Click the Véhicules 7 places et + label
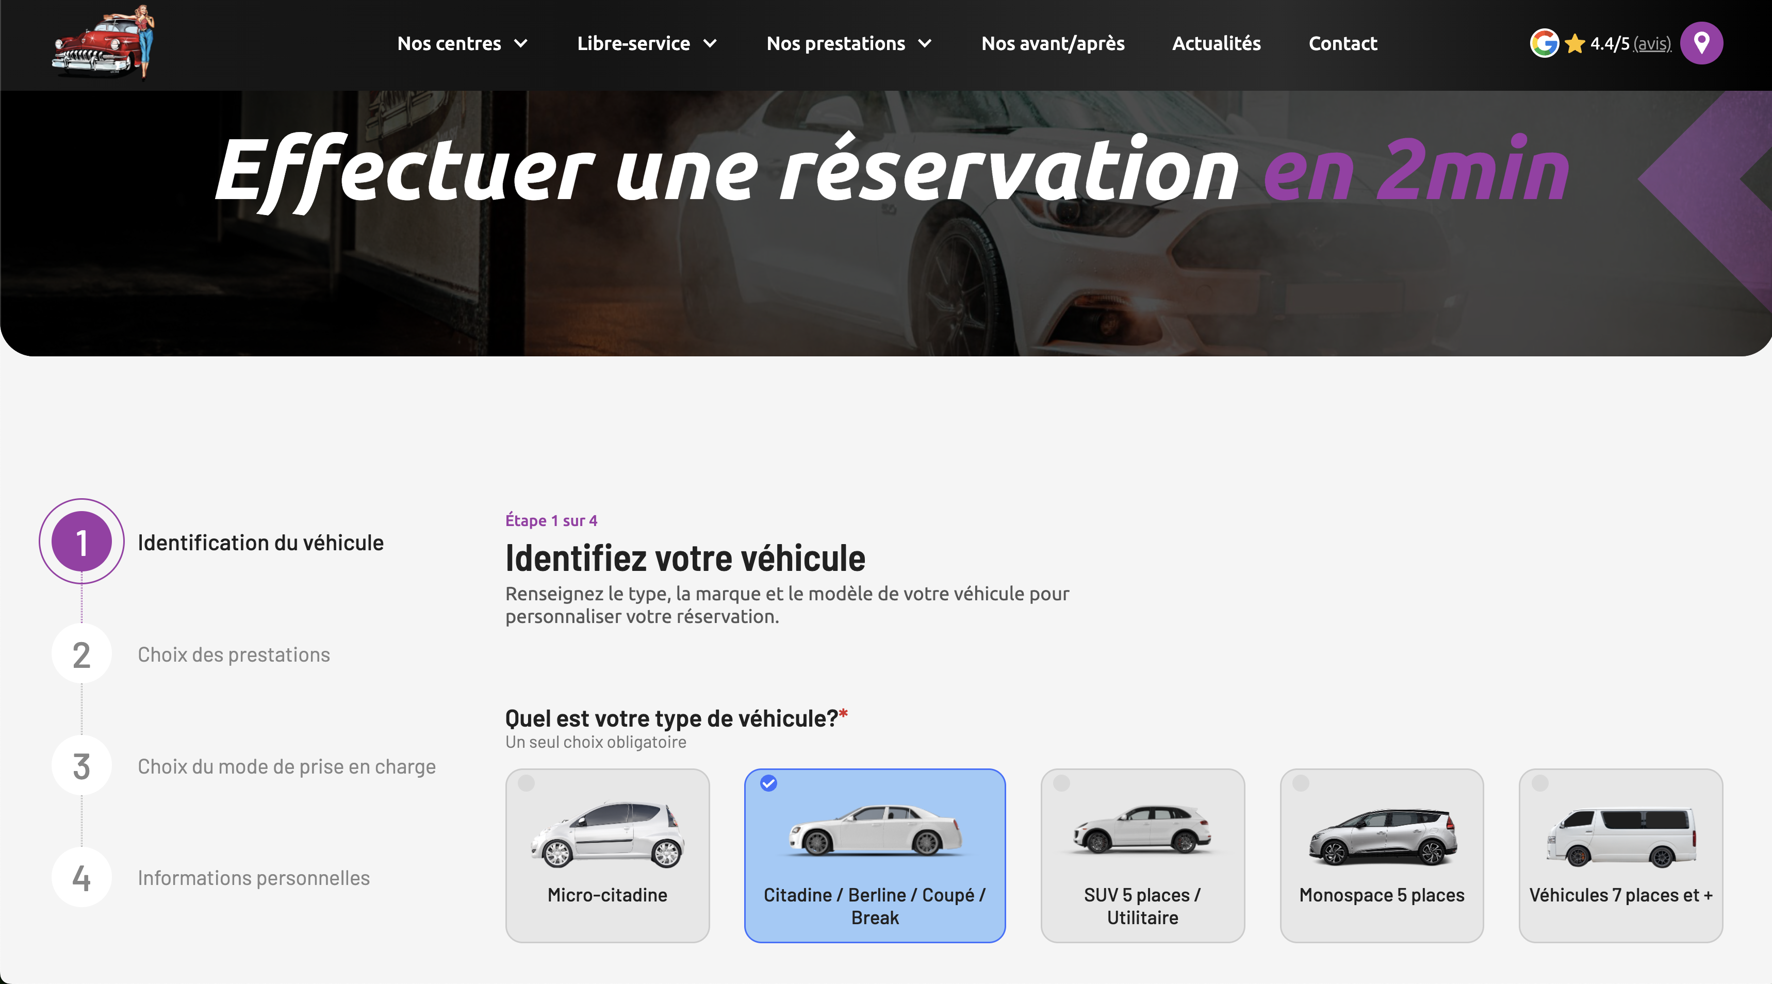 (x=1621, y=895)
